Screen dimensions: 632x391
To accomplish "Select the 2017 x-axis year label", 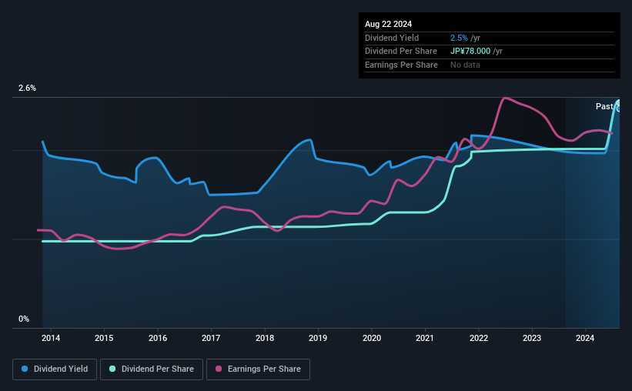I will [x=211, y=338].
